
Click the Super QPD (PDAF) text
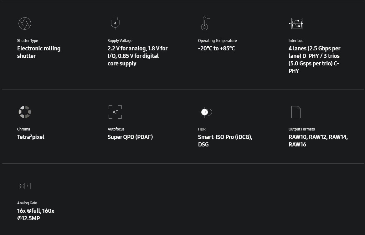point(130,137)
